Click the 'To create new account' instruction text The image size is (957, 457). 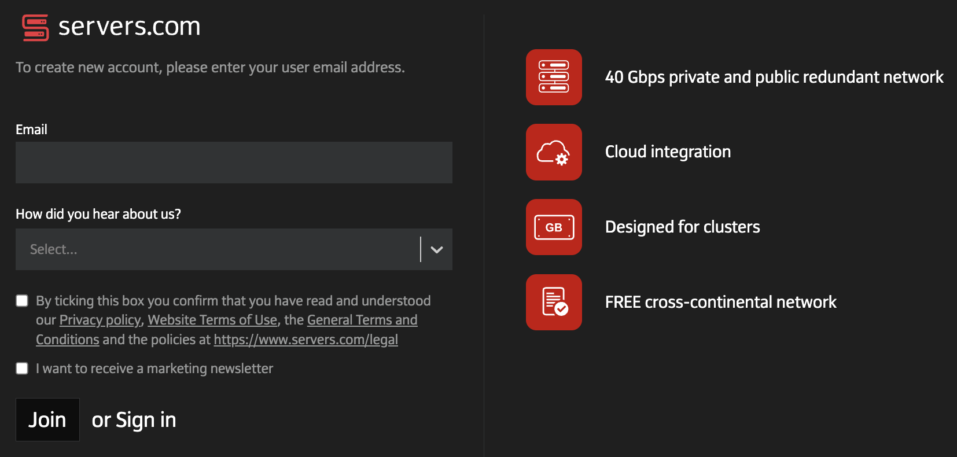point(210,68)
